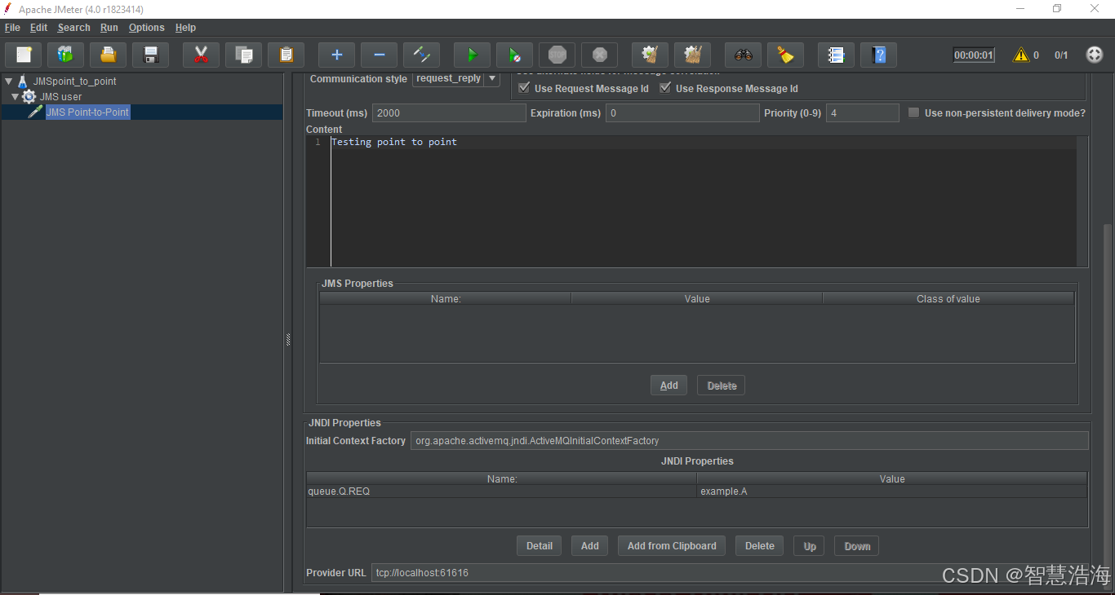
Task: Click the Help question mark icon
Action: pos(878,55)
